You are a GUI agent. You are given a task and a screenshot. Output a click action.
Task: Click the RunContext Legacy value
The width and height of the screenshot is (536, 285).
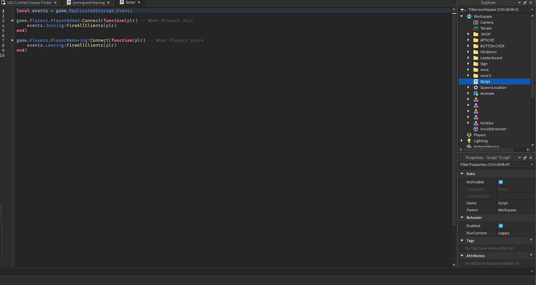coord(503,233)
